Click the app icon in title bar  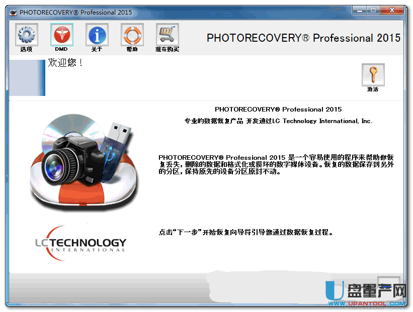click(13, 12)
